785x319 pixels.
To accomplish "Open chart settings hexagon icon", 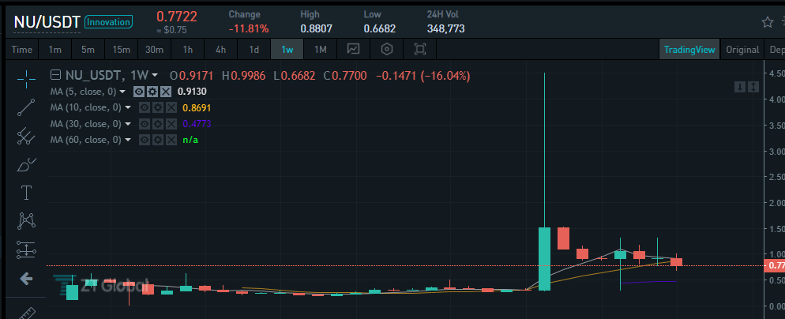I will [x=386, y=49].
